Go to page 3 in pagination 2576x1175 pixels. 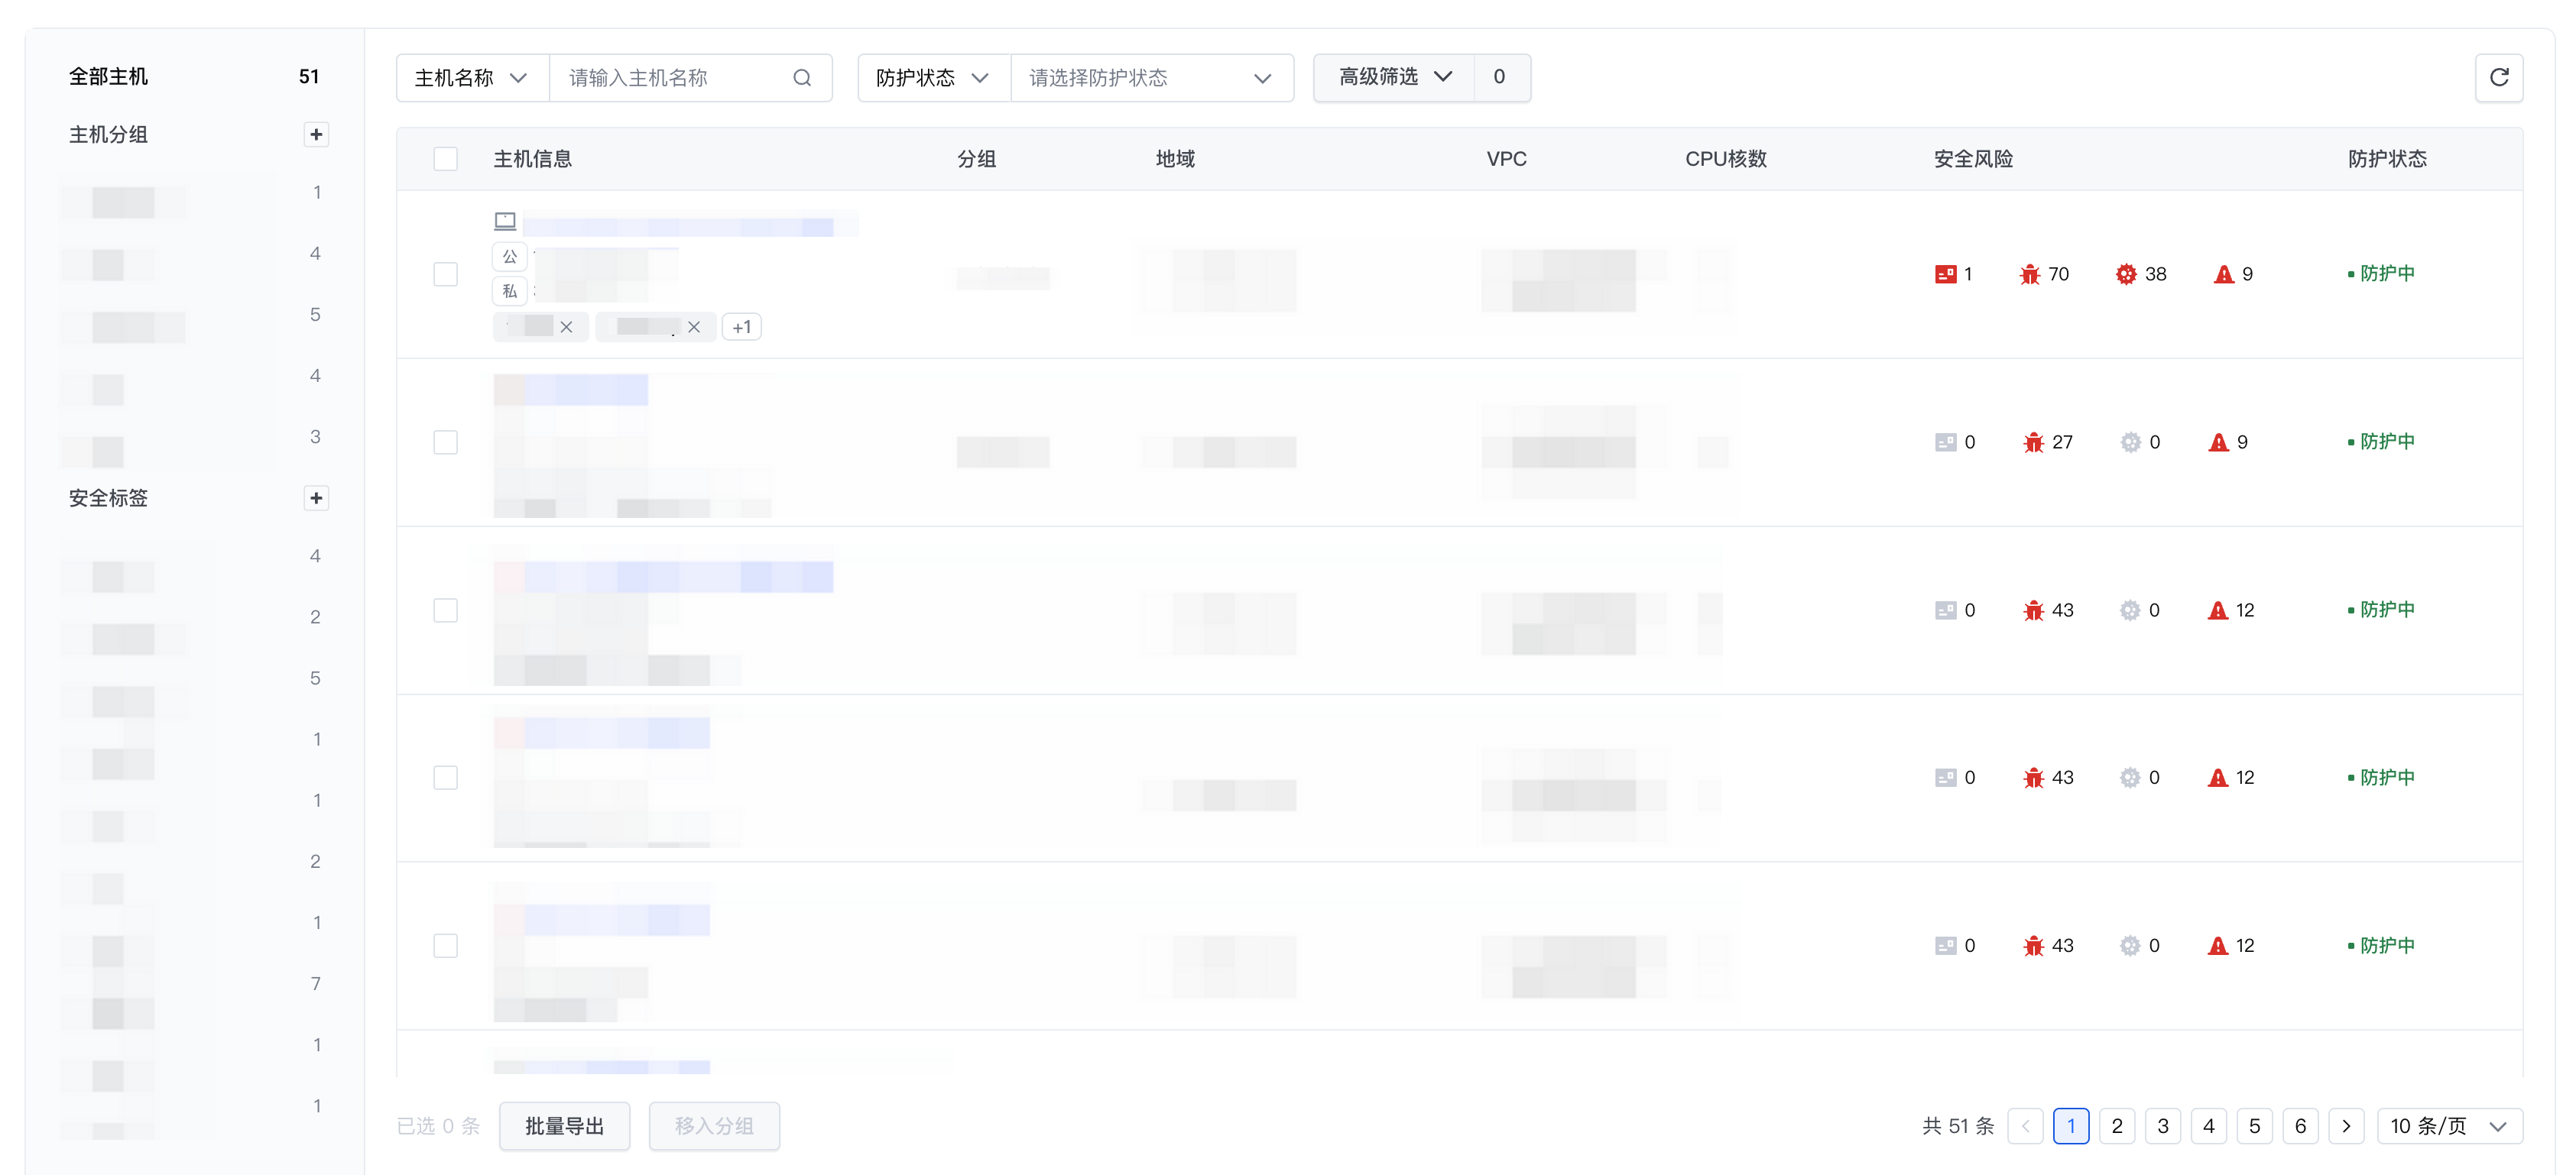2162,1126
